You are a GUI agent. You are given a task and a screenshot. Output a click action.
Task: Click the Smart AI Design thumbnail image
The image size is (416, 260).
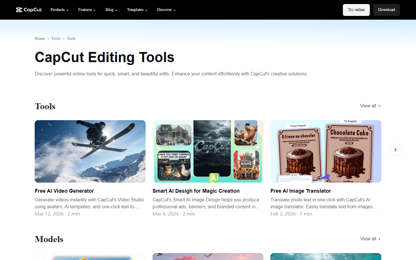[x=208, y=151]
